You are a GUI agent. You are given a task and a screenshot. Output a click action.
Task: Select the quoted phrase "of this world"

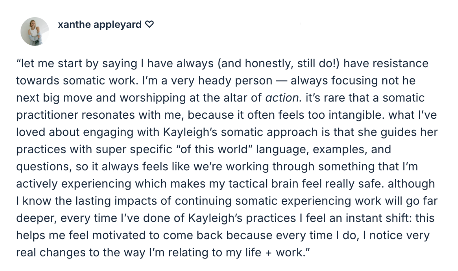(216, 149)
